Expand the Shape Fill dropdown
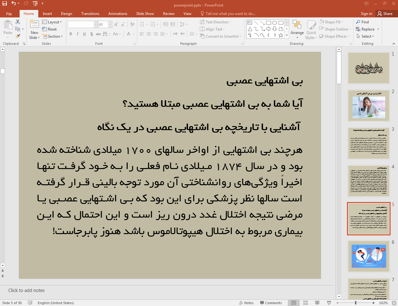 (x=342, y=22)
